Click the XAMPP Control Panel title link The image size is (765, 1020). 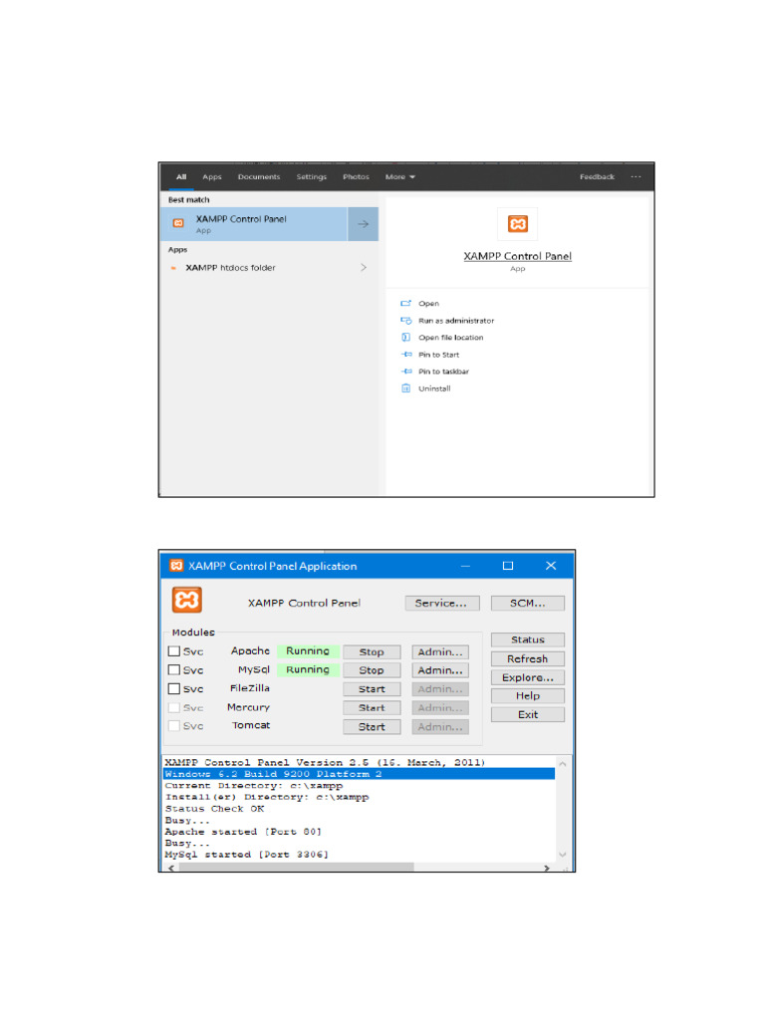point(518,256)
